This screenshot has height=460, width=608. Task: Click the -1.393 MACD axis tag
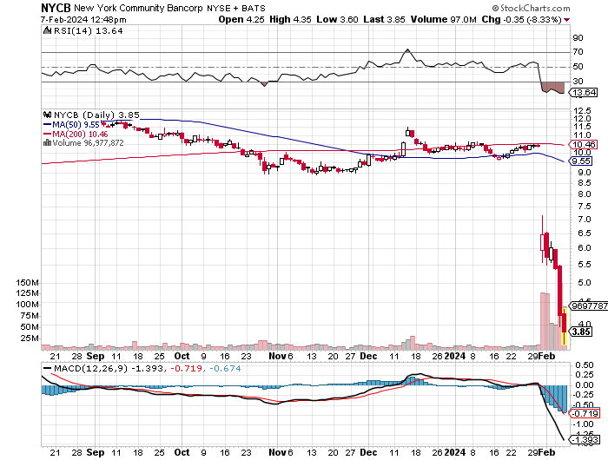585,439
